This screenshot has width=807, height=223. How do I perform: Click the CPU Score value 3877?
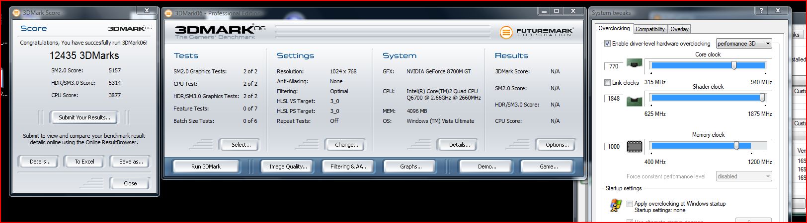coord(115,96)
